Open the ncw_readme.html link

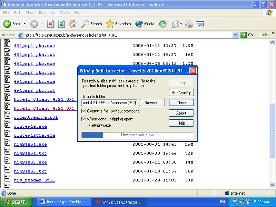coord(34,180)
